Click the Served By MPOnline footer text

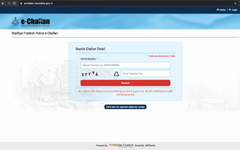(x=145, y=145)
